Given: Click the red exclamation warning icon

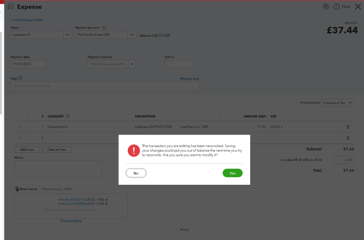Looking at the screenshot, I should coord(134,151).
